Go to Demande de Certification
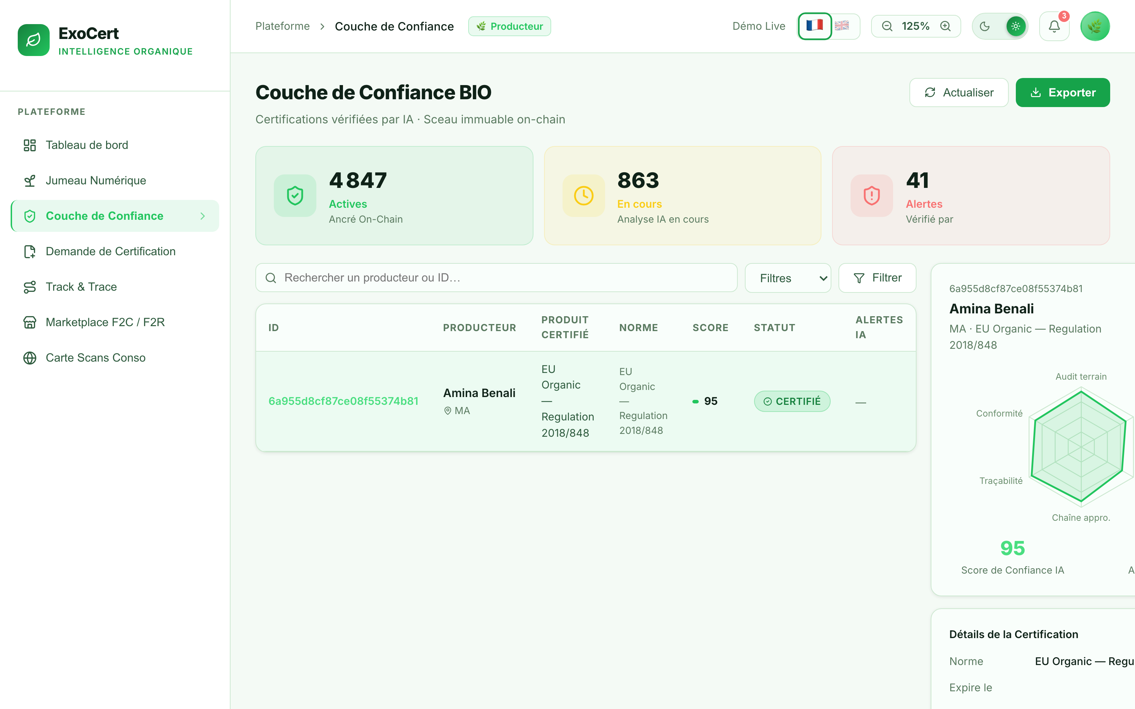 (115, 251)
